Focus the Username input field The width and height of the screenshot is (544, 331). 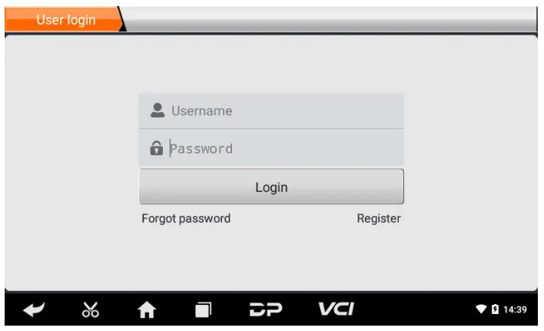pyautogui.click(x=271, y=111)
